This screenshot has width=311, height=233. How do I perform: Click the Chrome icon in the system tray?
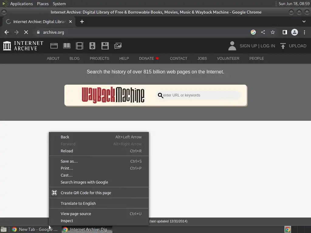[288, 229]
